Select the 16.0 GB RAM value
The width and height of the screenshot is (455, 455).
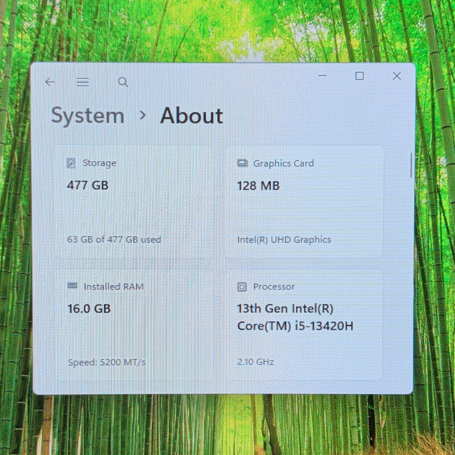(89, 309)
